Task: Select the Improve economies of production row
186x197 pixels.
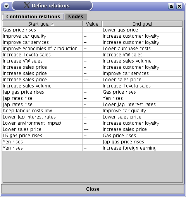Action: tap(92, 49)
